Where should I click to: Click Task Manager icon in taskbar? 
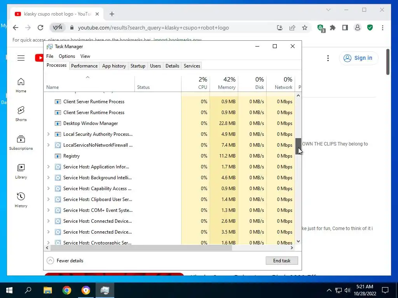(105, 290)
